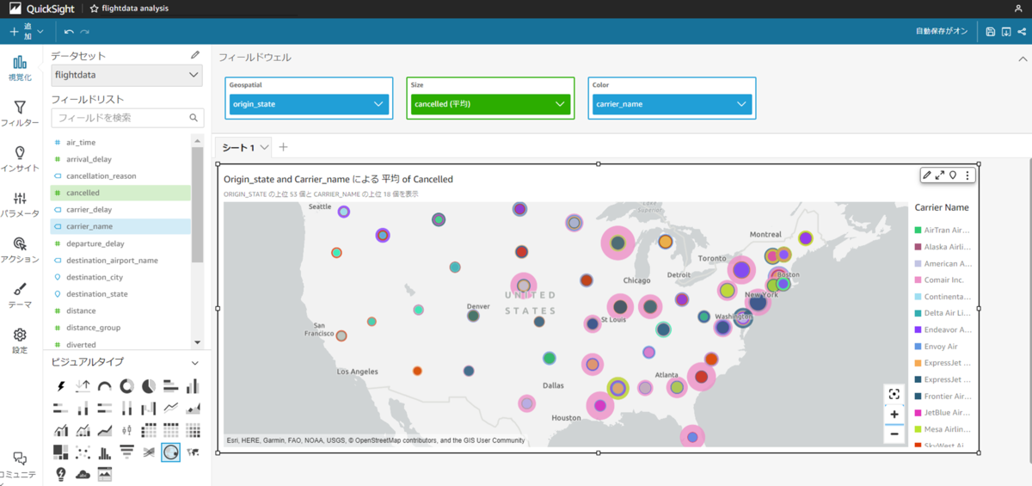The width and height of the screenshot is (1032, 486).
Task: Open the Parameters sidebar panel
Action: [x=19, y=204]
